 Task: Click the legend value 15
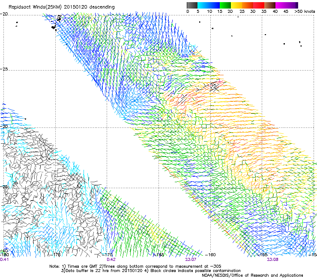pos(220,12)
